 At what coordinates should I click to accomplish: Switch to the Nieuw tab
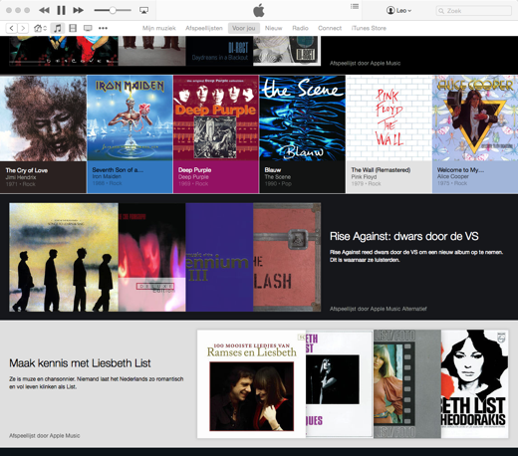273,28
